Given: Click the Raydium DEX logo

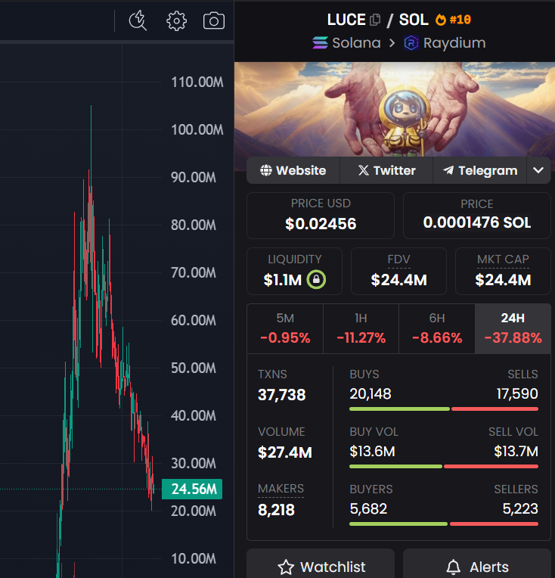Looking at the screenshot, I should (x=411, y=43).
